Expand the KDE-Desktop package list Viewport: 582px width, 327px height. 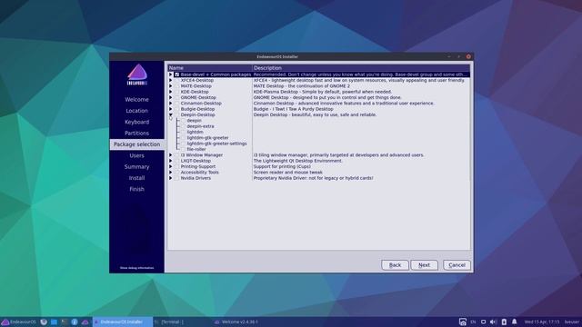coord(171,92)
